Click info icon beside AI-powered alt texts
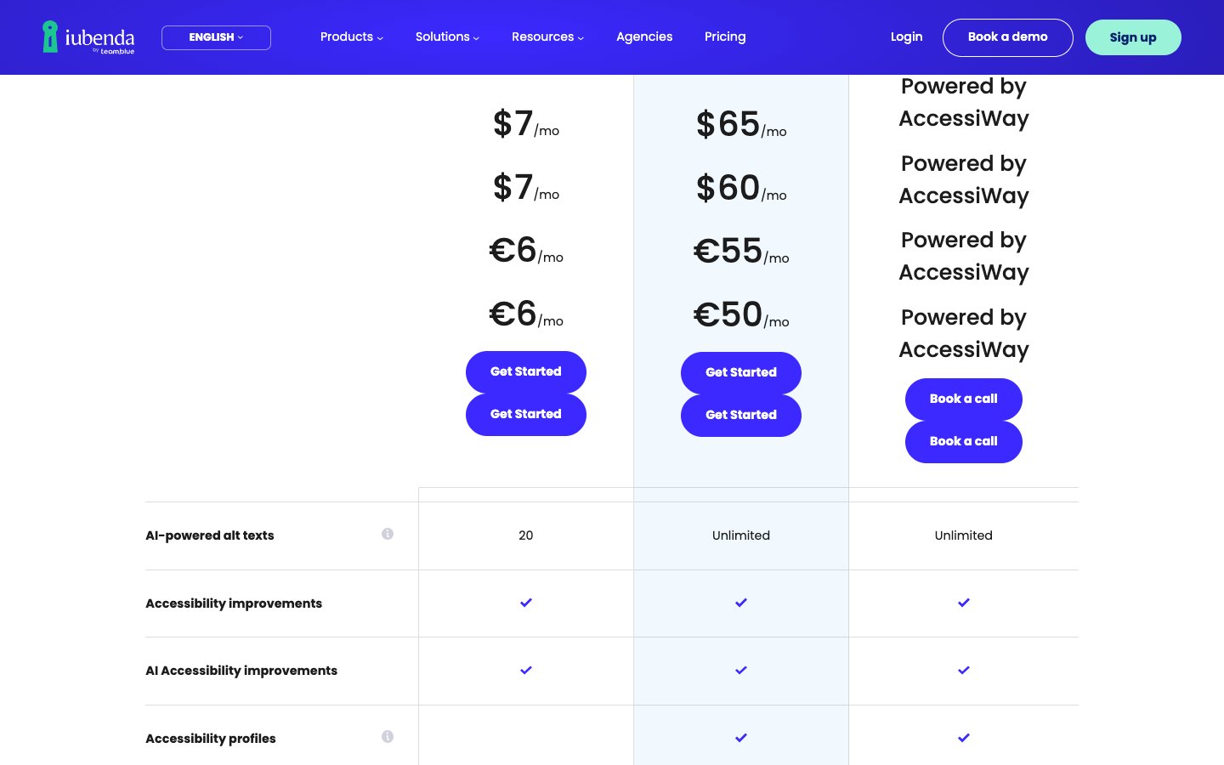 pos(388,534)
